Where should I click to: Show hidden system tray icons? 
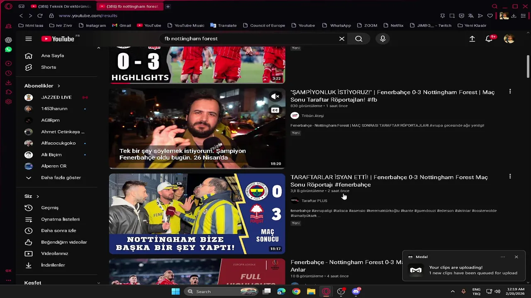coord(452,291)
